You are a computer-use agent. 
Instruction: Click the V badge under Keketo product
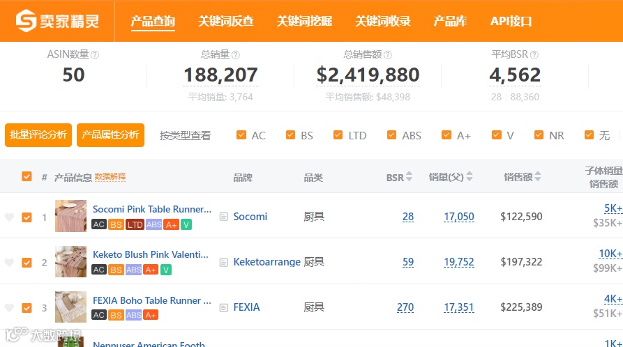tap(165, 270)
